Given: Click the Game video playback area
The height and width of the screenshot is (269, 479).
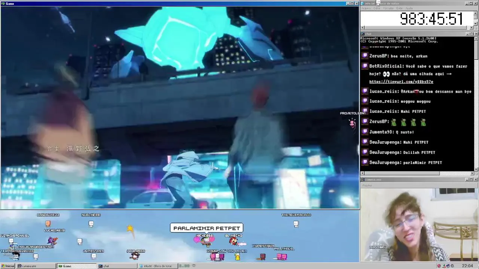Looking at the screenshot, I should click(180, 108).
